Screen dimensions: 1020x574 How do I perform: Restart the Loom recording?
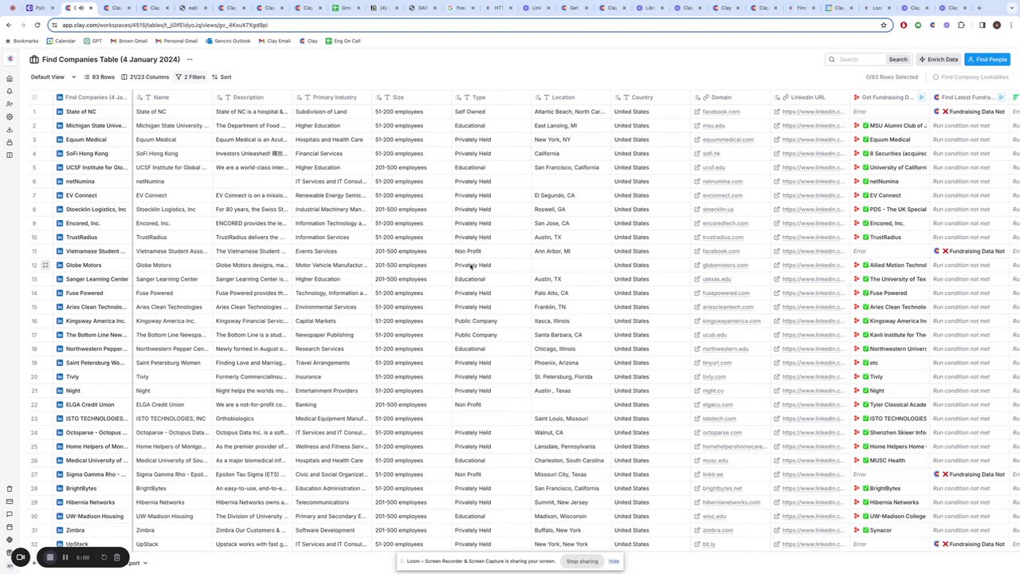[104, 557]
